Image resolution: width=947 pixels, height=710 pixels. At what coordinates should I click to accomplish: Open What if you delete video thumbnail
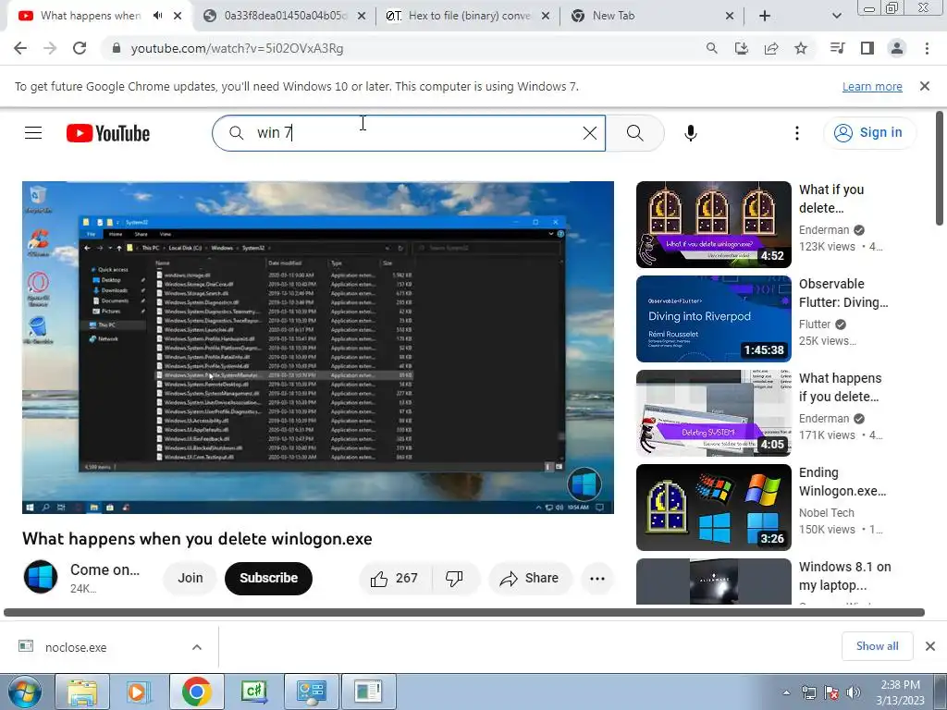713,225
